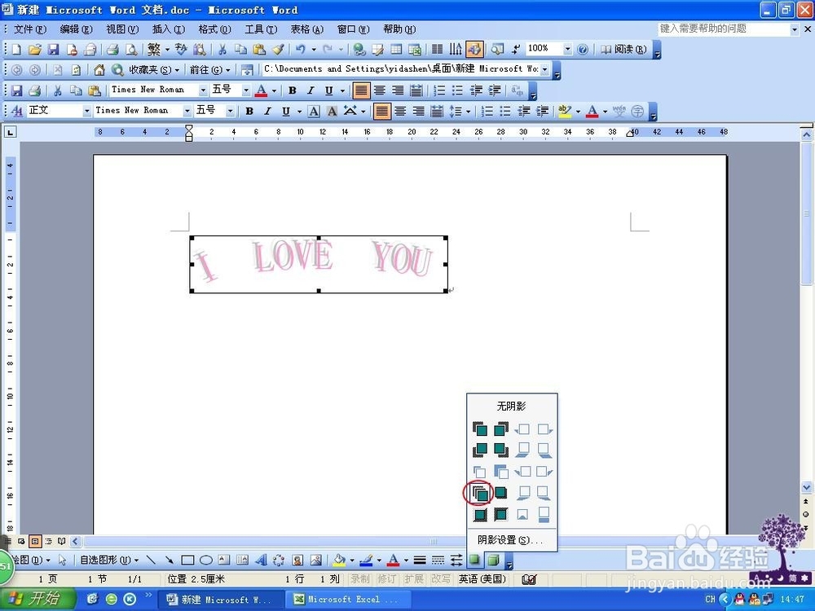The height and width of the screenshot is (611, 815).
Task: Open the 收藏夹 favorites dropdown
Action: 154,69
